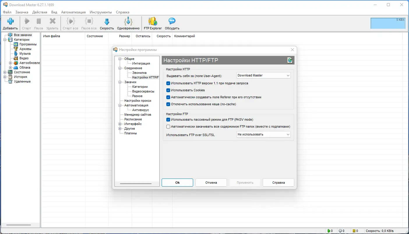Image resolution: width=409 pixels, height=234 pixels.
Task: Enable automatic download of FTP folder contents
Action: 168,126
